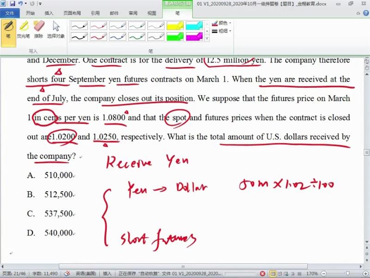Image resolution: width=370 pixels, height=278 pixels.
Task: Switch to Full Screen Reading view
Action: click(280, 273)
